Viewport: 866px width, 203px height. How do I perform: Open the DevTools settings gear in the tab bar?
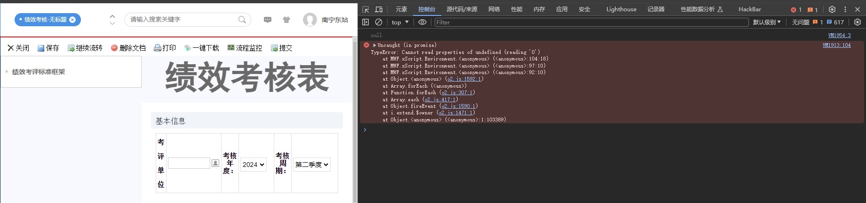pyautogui.click(x=832, y=9)
